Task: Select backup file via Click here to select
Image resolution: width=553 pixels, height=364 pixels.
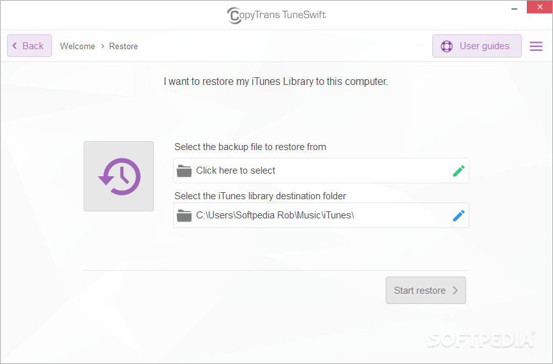Action: [x=321, y=171]
